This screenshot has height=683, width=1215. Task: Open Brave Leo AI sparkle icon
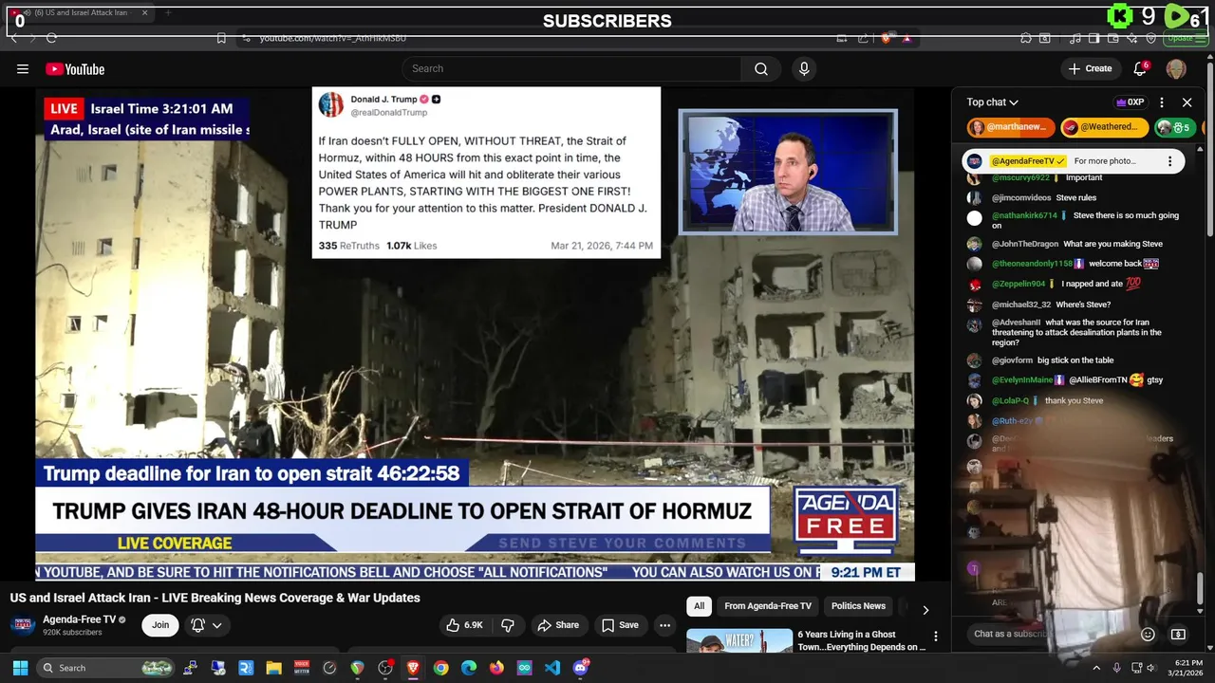coord(1132,38)
